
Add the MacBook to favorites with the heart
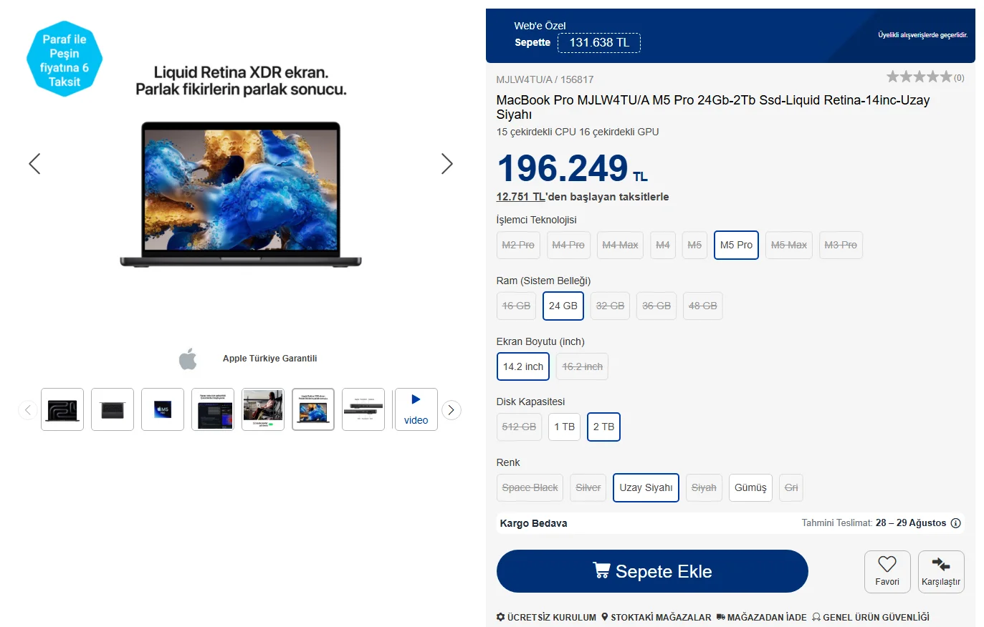887,571
